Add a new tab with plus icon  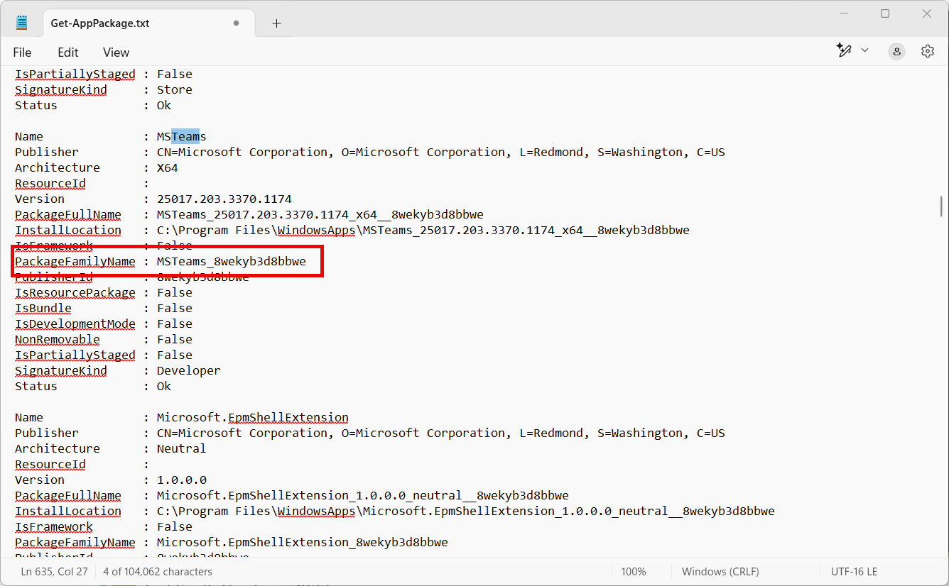(x=276, y=23)
